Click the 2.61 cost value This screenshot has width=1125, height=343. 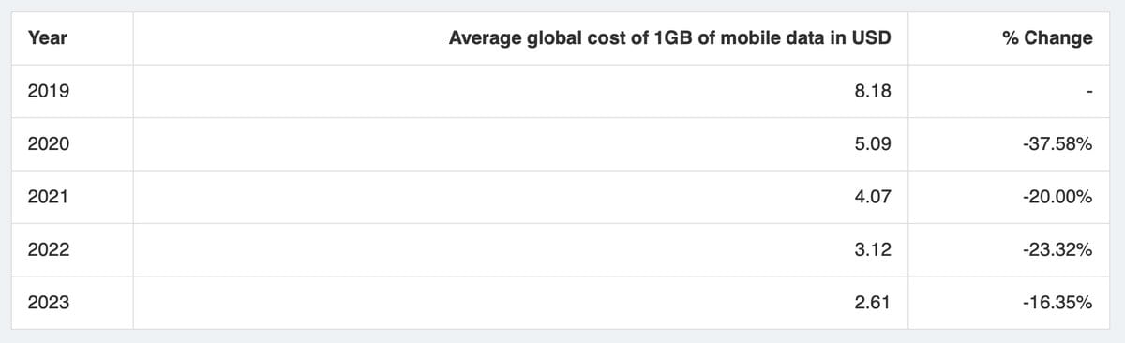click(874, 303)
